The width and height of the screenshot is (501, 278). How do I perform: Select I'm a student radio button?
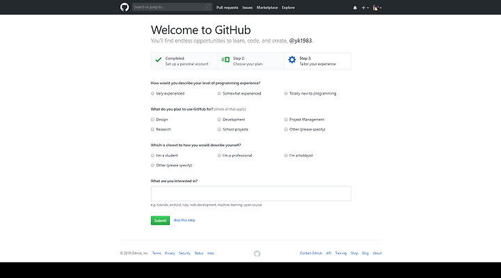[152, 156]
